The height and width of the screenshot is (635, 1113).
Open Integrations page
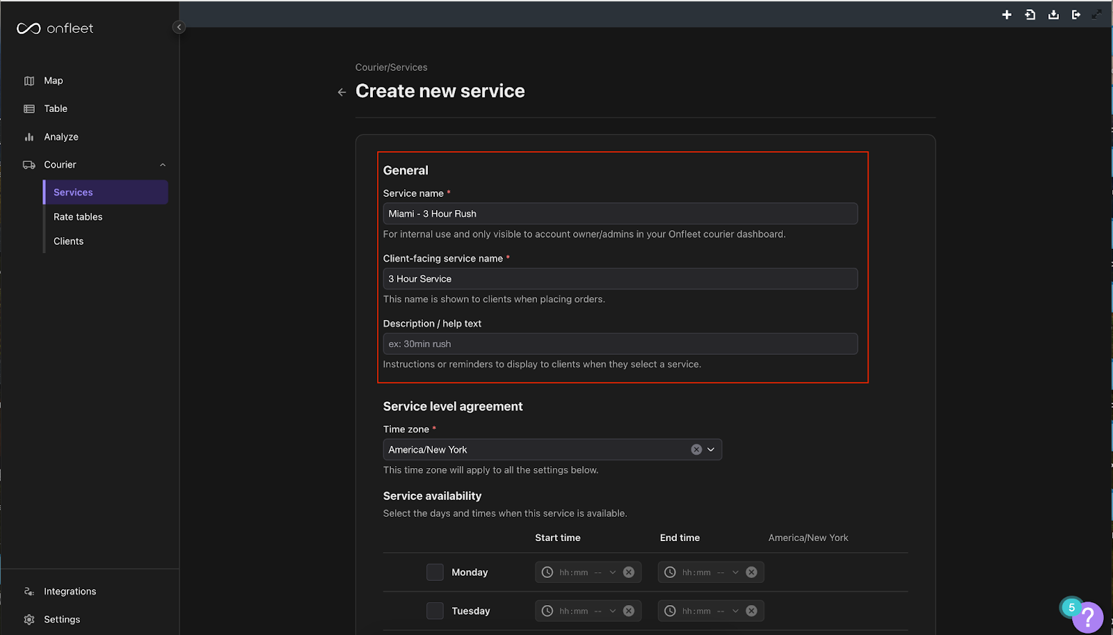70,591
